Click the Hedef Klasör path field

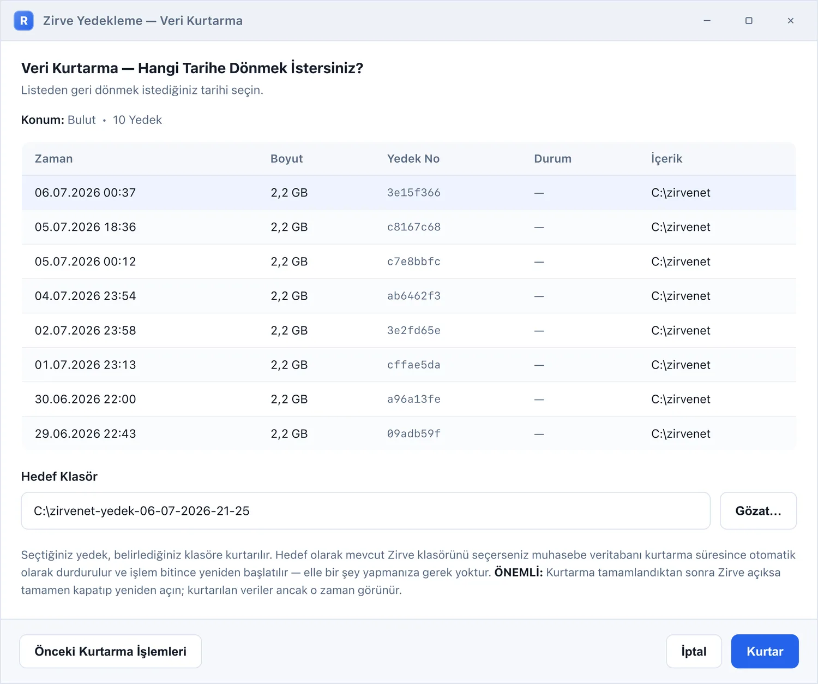(x=365, y=511)
